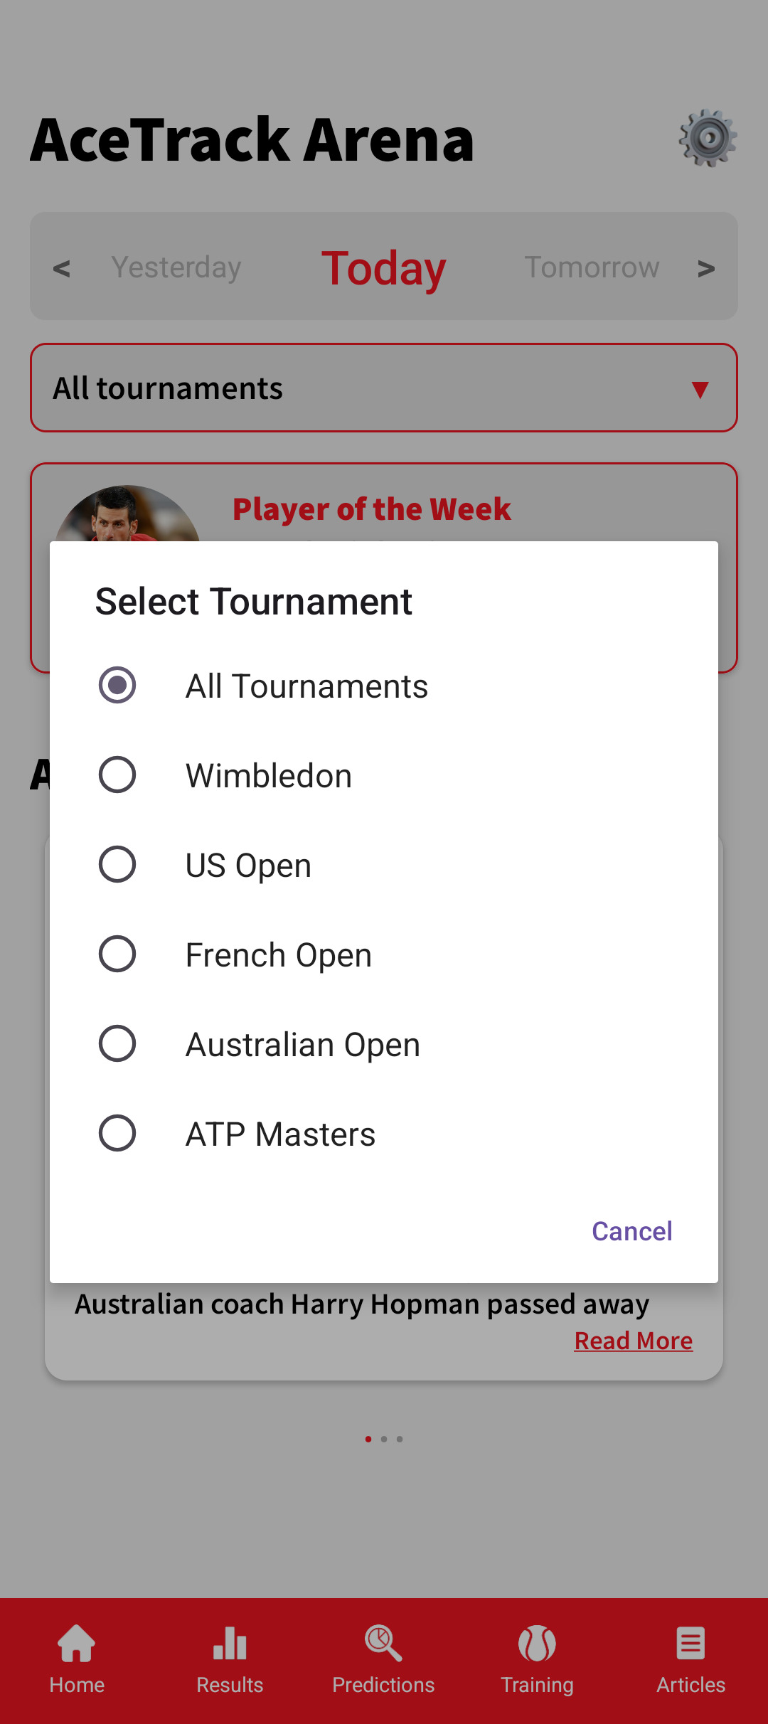Cancel the Select Tournament dialog
Image resolution: width=768 pixels, height=1724 pixels.
tap(631, 1231)
